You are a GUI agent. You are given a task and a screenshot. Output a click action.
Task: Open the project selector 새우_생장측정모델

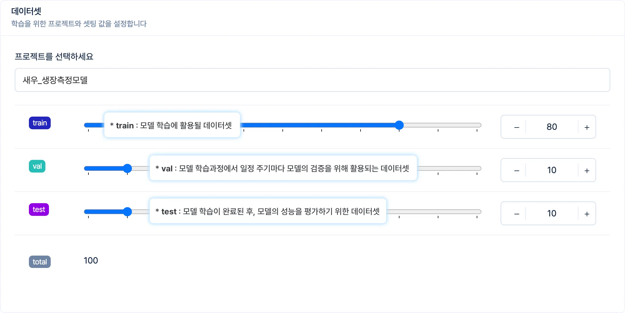coord(312,80)
